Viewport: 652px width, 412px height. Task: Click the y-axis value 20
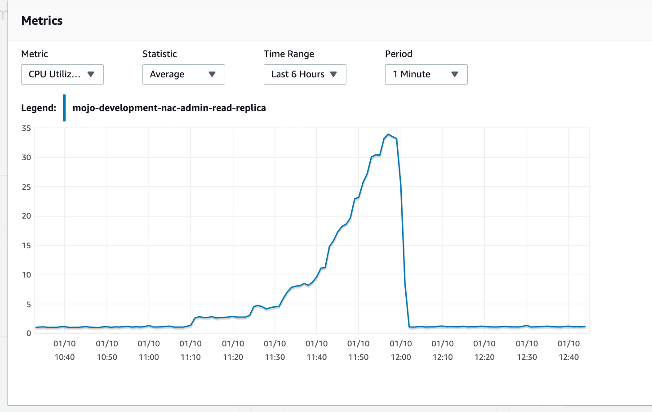tap(27, 216)
